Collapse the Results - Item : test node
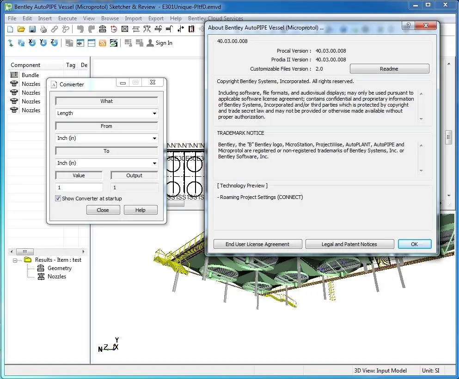 coord(15,260)
